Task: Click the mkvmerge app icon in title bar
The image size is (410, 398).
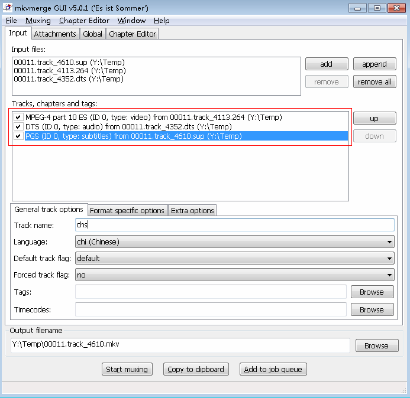Action: (8, 8)
